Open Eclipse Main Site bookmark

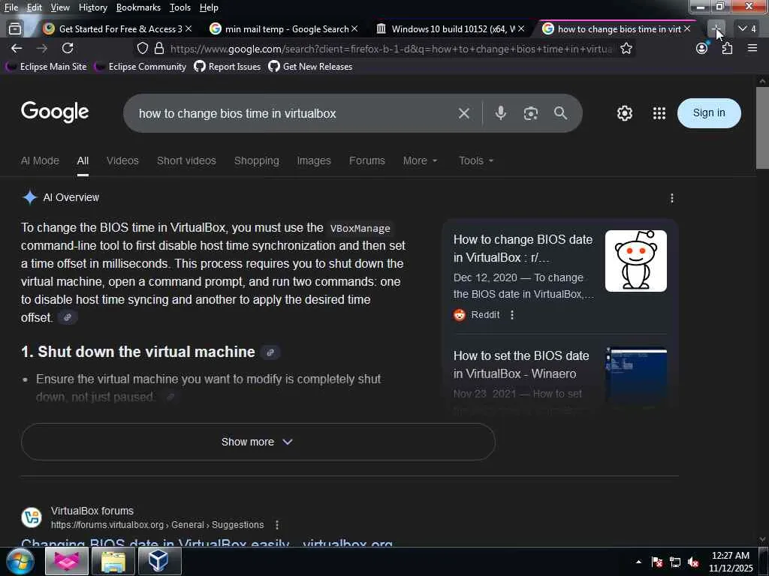click(47, 67)
